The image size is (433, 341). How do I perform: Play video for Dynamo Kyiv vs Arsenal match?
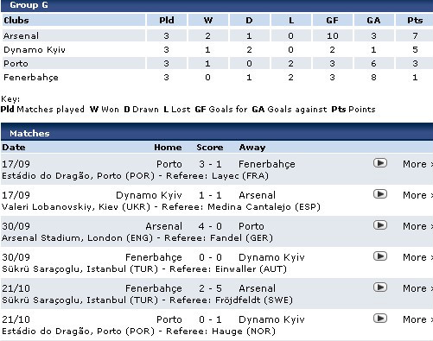(380, 194)
